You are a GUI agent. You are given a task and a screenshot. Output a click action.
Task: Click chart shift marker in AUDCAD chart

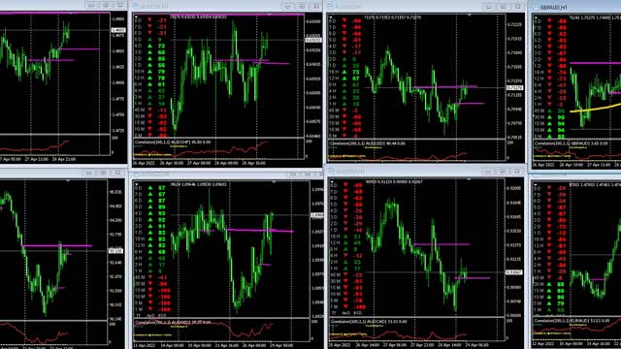tap(469, 180)
